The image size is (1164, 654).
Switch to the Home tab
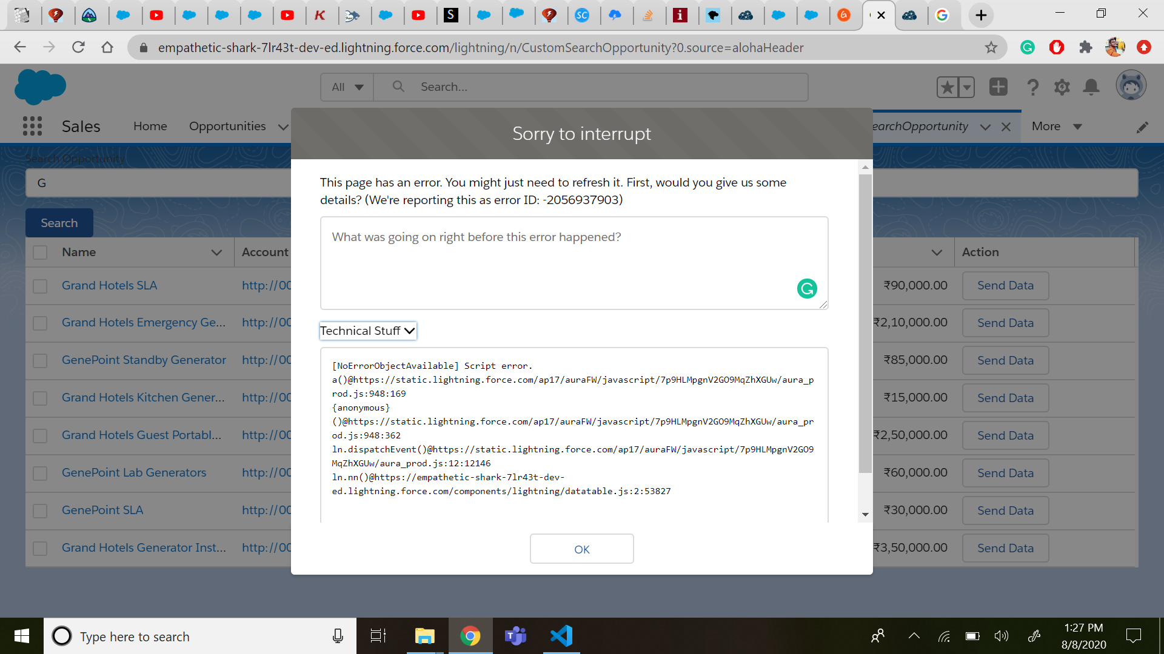tap(150, 126)
